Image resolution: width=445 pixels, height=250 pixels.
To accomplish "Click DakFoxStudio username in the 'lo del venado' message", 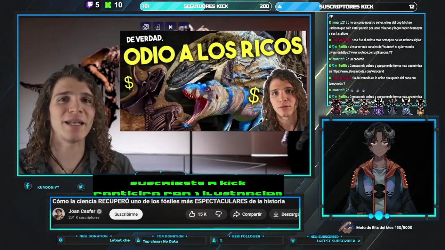I will coord(342,78).
